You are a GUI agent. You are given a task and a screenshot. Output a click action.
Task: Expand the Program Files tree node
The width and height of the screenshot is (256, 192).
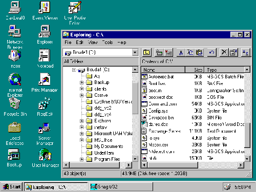pos(82,159)
